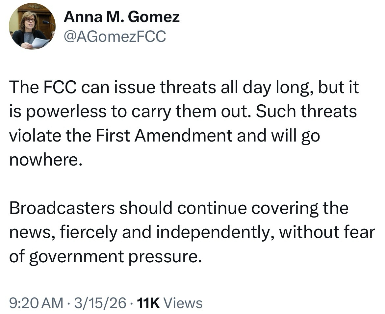
Task: Open the Anna M. Gomez display name
Action: tap(121, 16)
